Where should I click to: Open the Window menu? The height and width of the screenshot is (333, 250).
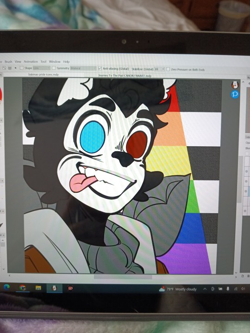pos(55,62)
